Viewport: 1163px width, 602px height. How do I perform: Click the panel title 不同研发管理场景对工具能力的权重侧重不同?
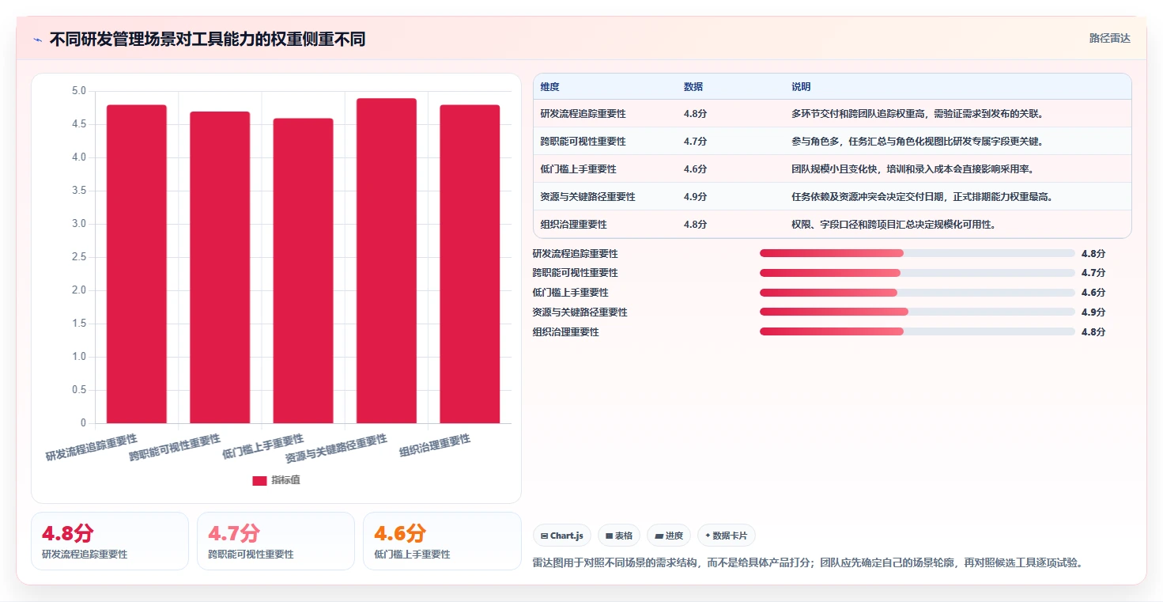tap(207, 40)
